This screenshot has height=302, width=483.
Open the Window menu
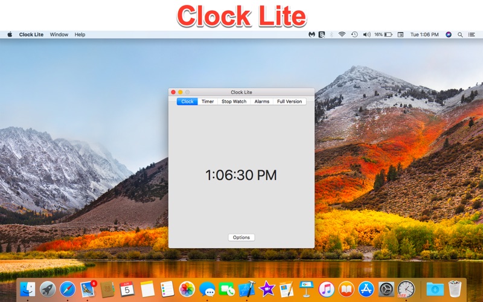59,34
